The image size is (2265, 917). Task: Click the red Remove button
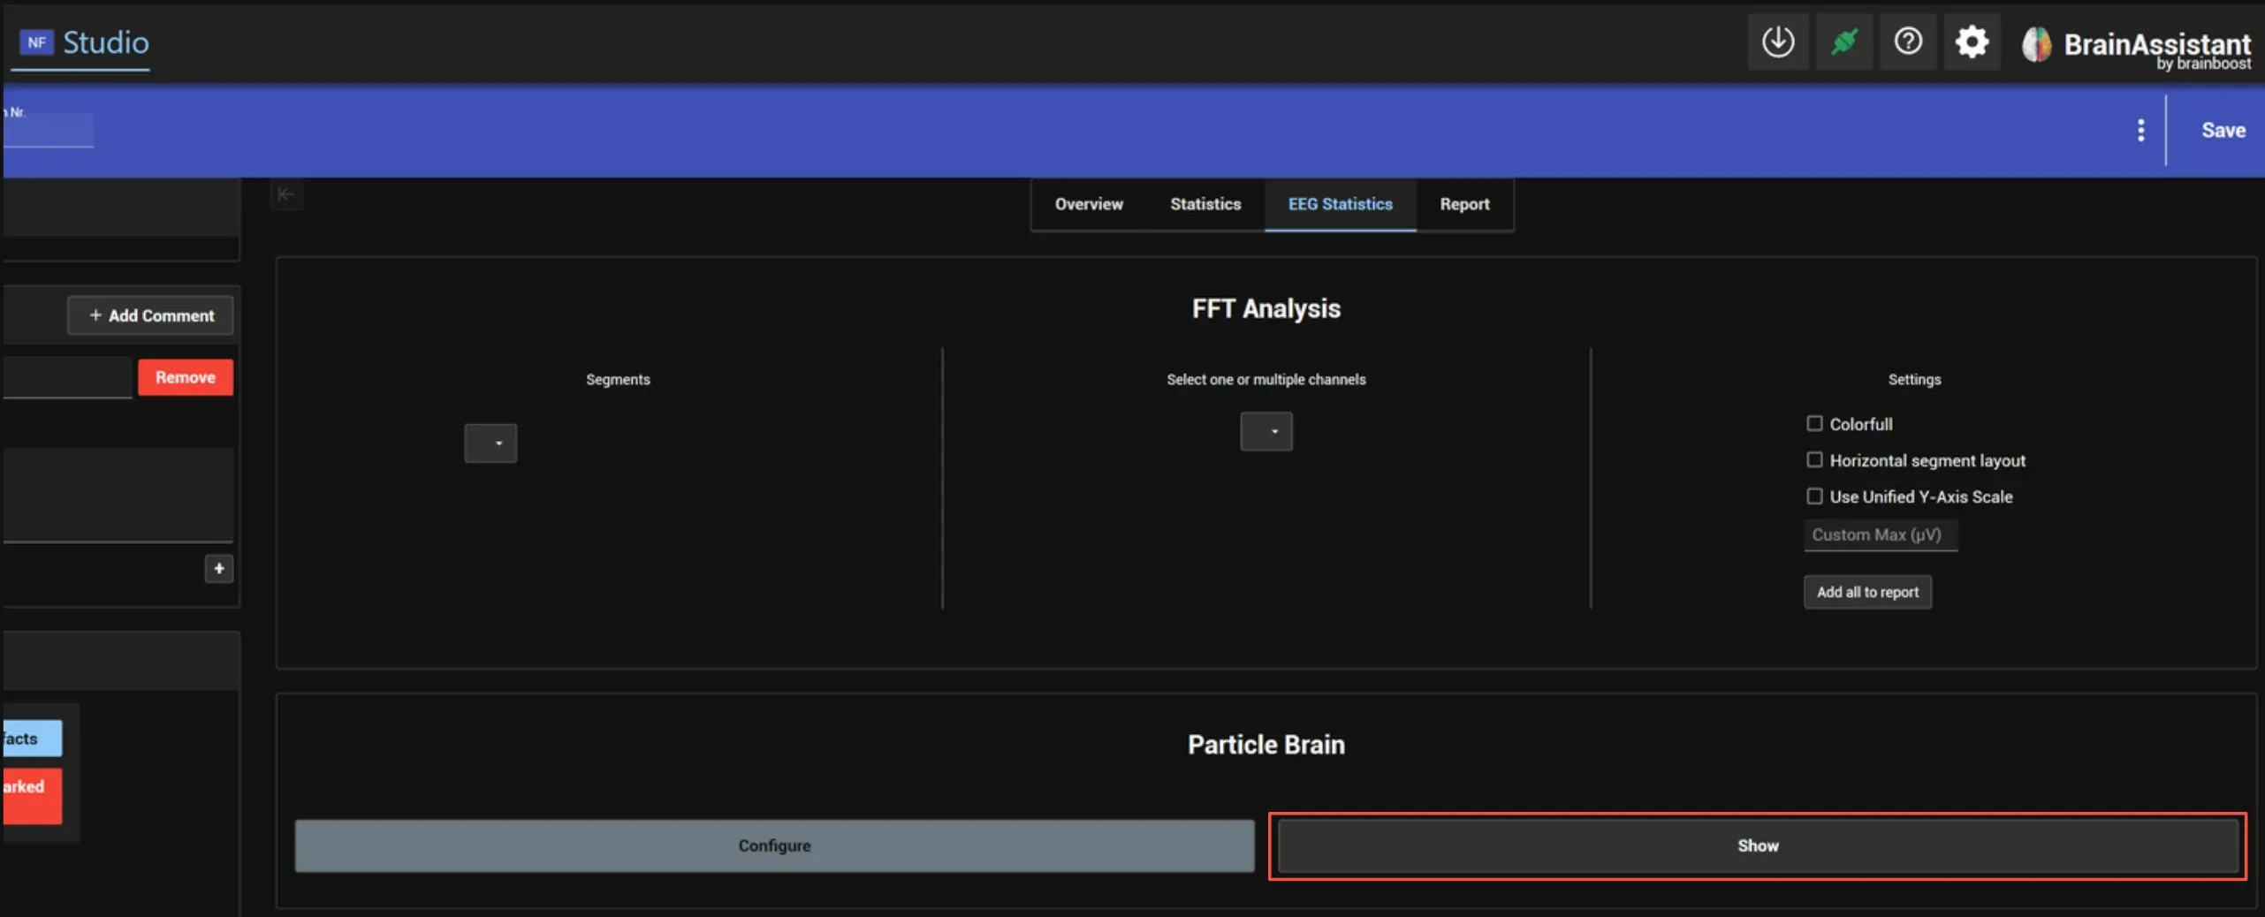pos(185,377)
